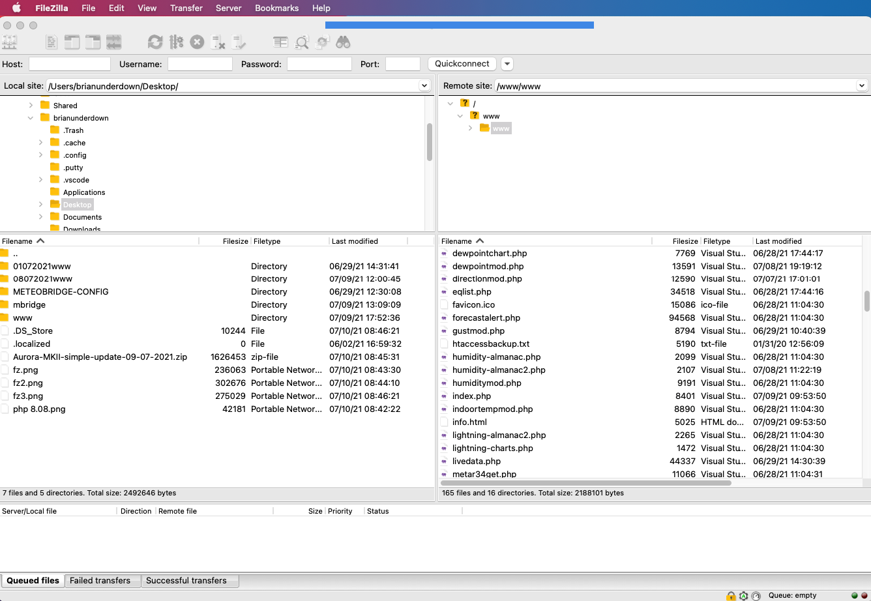Click the auto transfer type gear icon
Image resolution: width=871 pixels, height=601 pixels.
click(x=743, y=596)
